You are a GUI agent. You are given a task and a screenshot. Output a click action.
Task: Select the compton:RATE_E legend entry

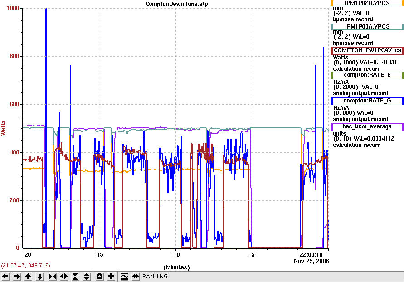tap(367, 75)
